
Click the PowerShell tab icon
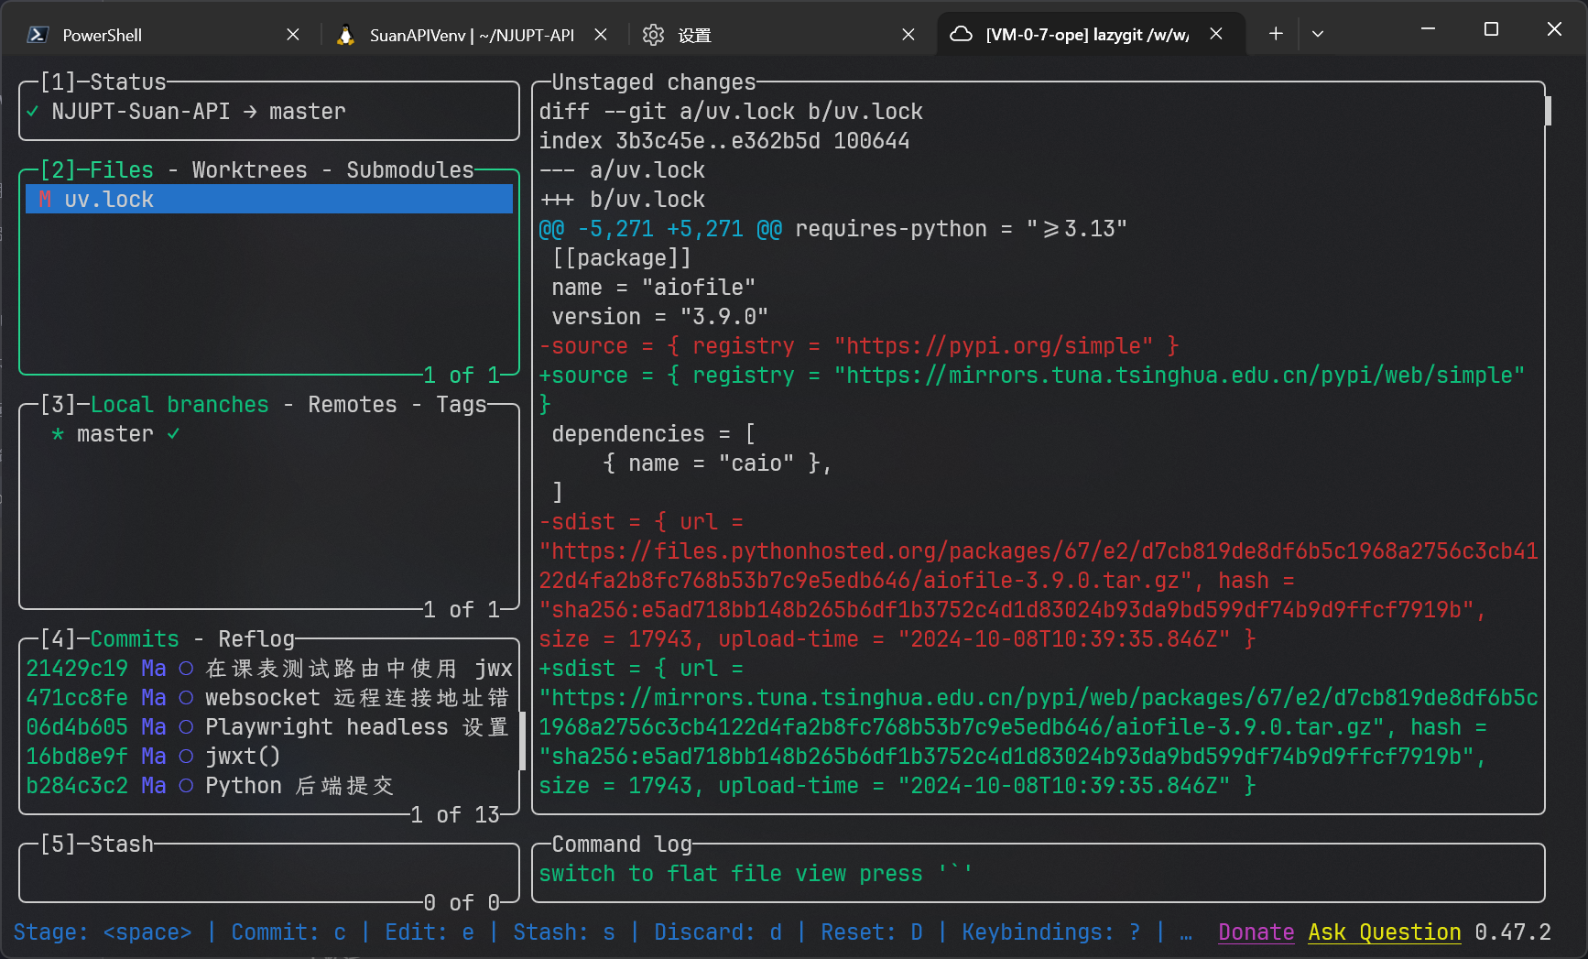tap(38, 35)
